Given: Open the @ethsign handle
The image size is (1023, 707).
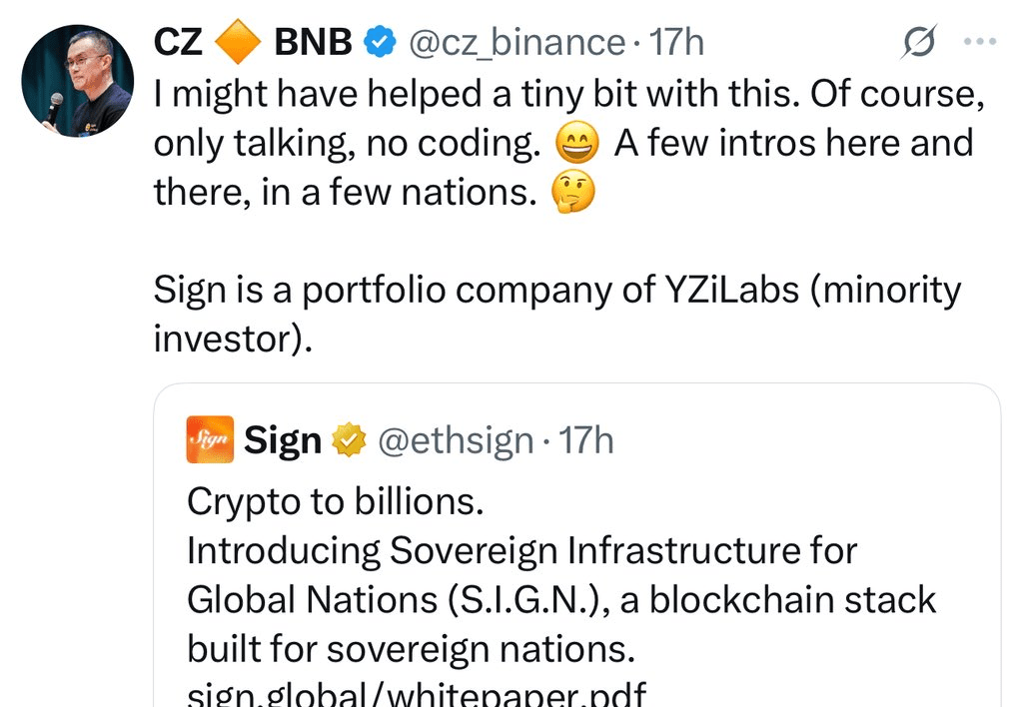Looking at the screenshot, I should click(x=456, y=440).
